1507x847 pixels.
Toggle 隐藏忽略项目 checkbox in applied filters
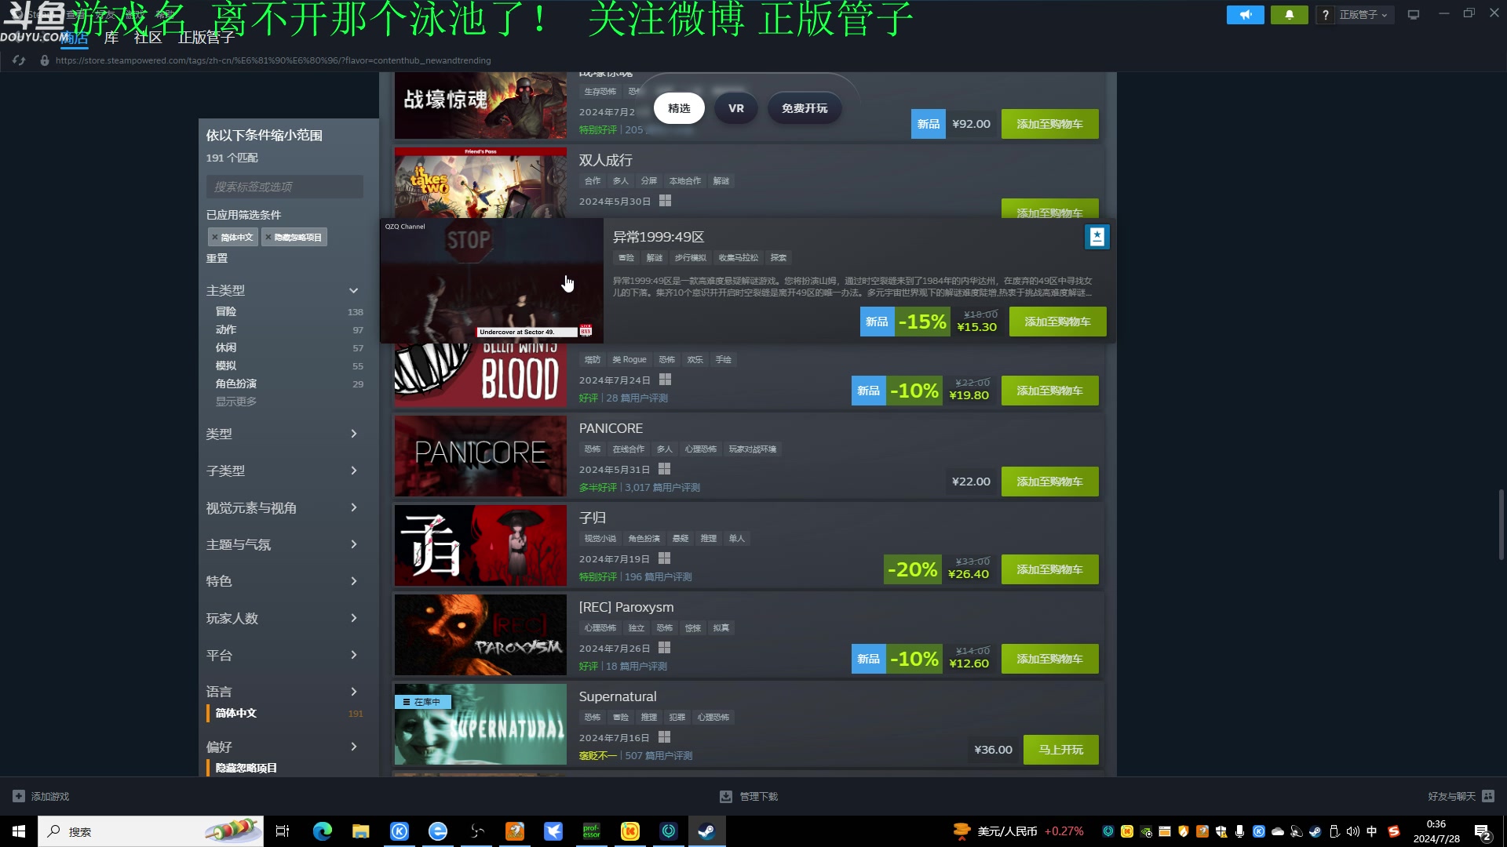click(294, 237)
